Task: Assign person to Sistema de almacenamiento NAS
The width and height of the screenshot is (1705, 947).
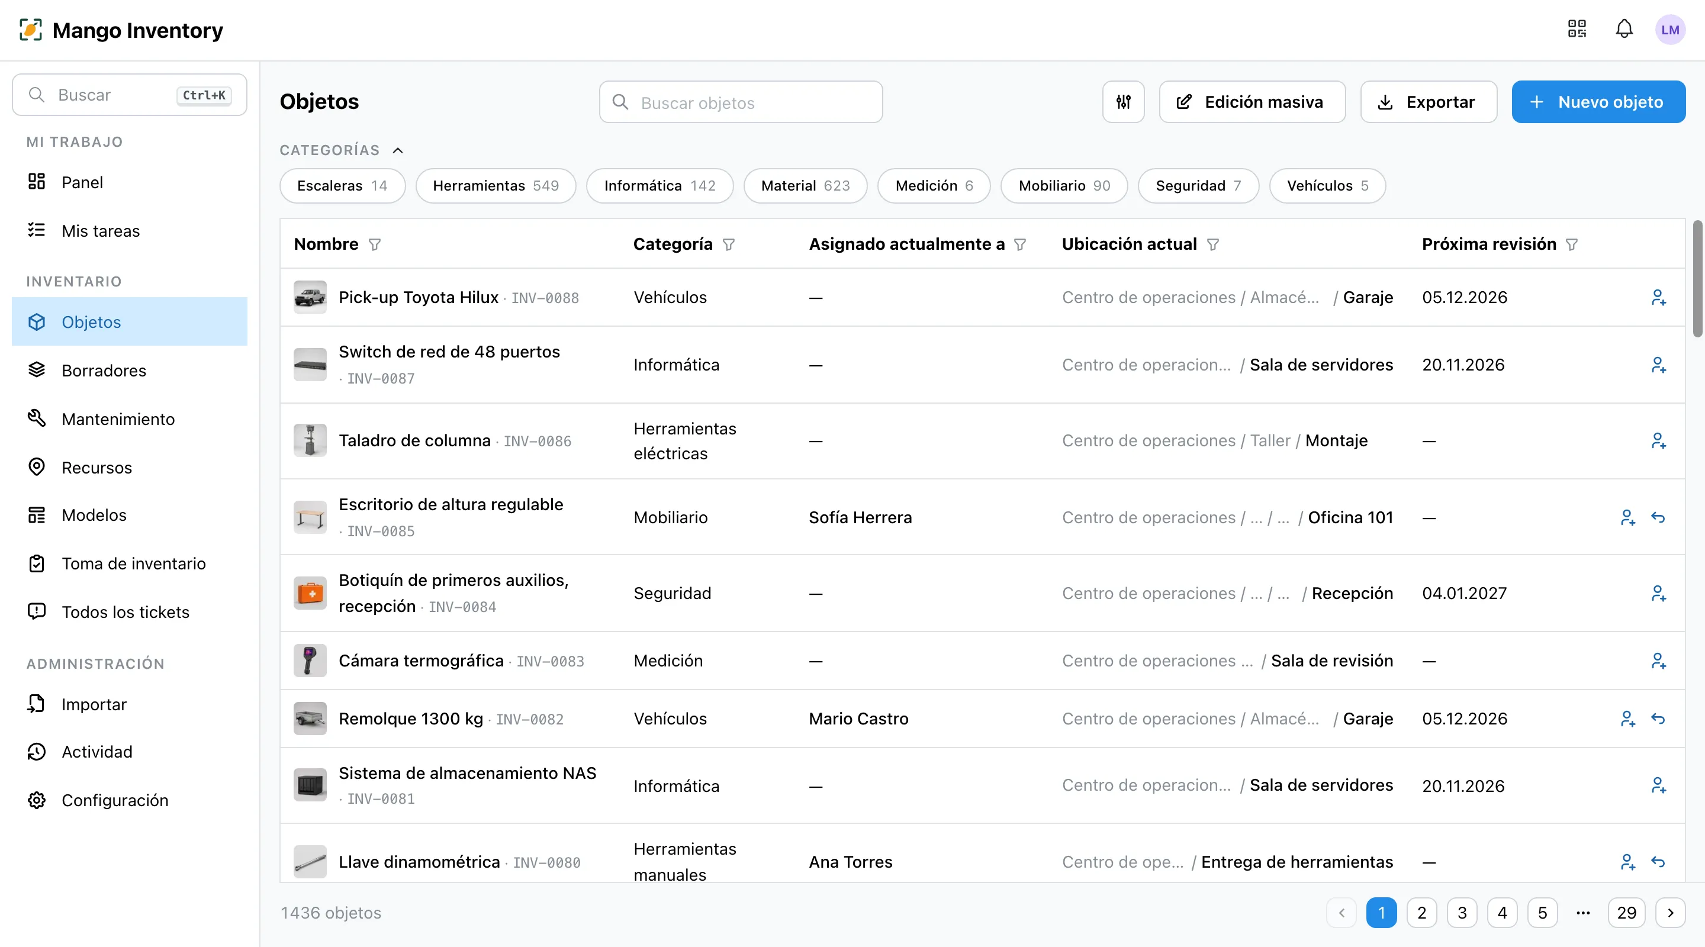Action: pos(1658,785)
